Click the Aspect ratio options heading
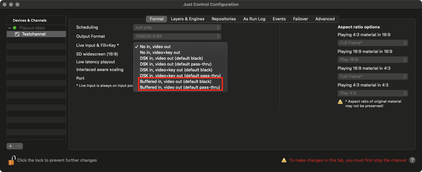The image size is (422, 172). point(359,27)
